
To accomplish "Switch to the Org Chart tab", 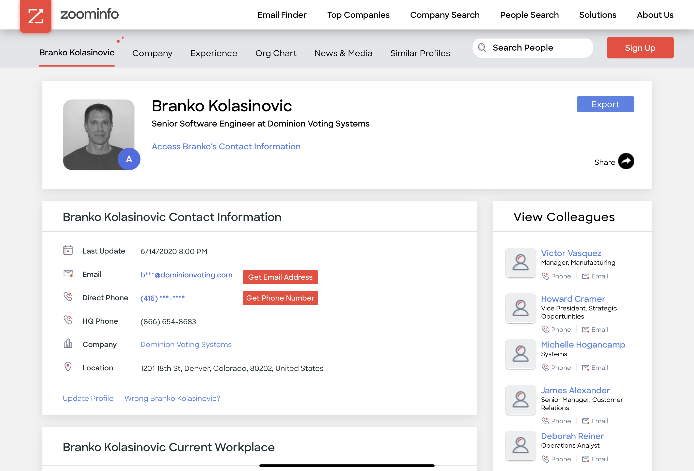I will coord(276,53).
